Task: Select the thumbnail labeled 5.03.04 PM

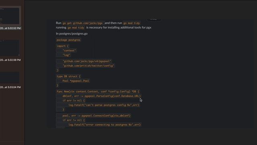Action: click(10, 77)
